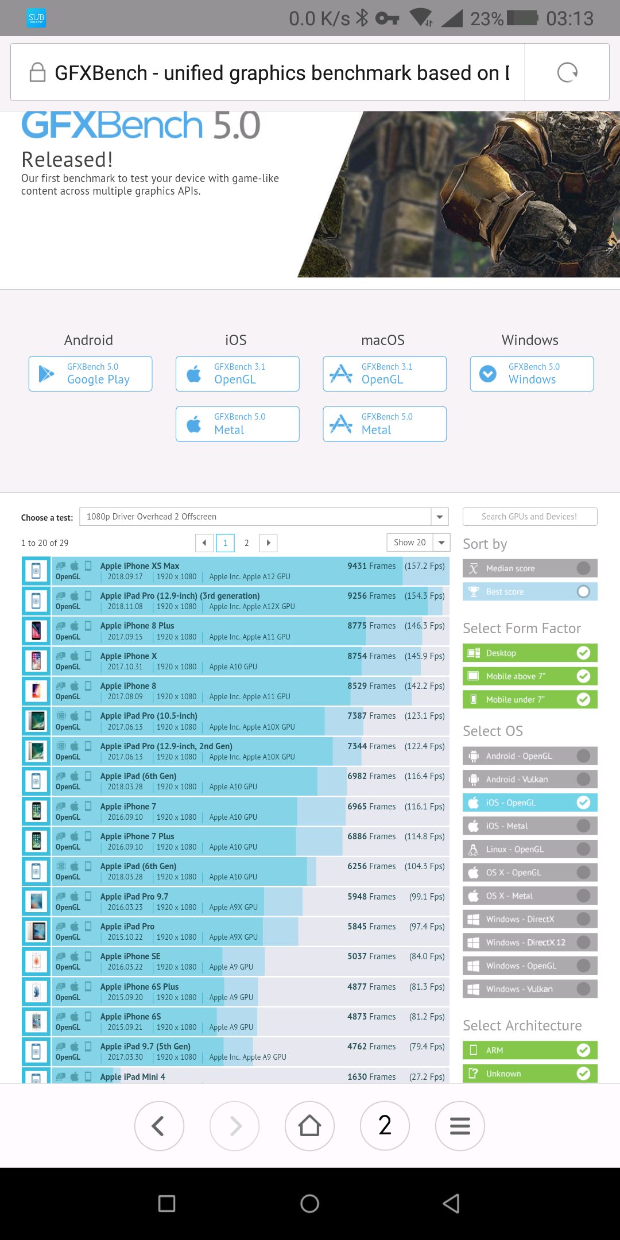Focus the Search GPUs and Devices field
This screenshot has height=1240, width=620.
(530, 517)
